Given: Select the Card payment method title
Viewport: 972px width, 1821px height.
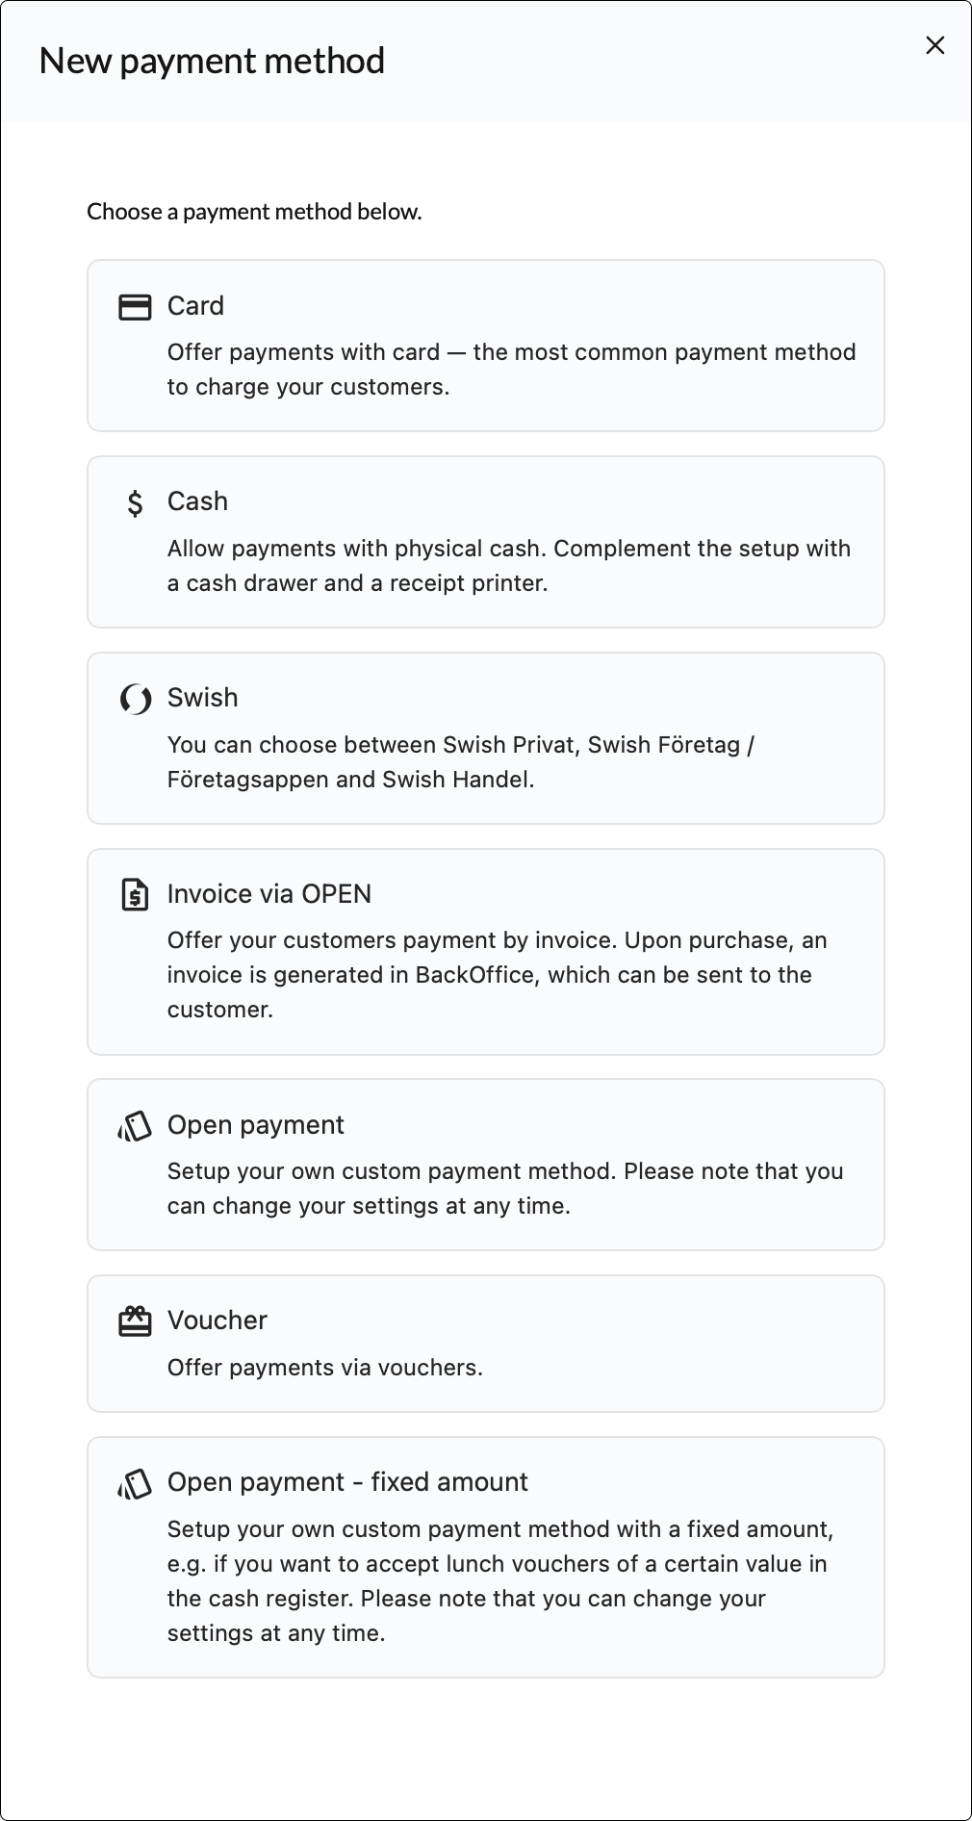Looking at the screenshot, I should 195,306.
